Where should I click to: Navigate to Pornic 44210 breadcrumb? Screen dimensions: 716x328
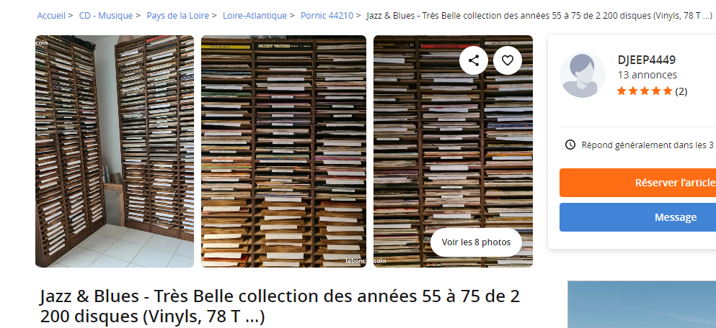327,16
